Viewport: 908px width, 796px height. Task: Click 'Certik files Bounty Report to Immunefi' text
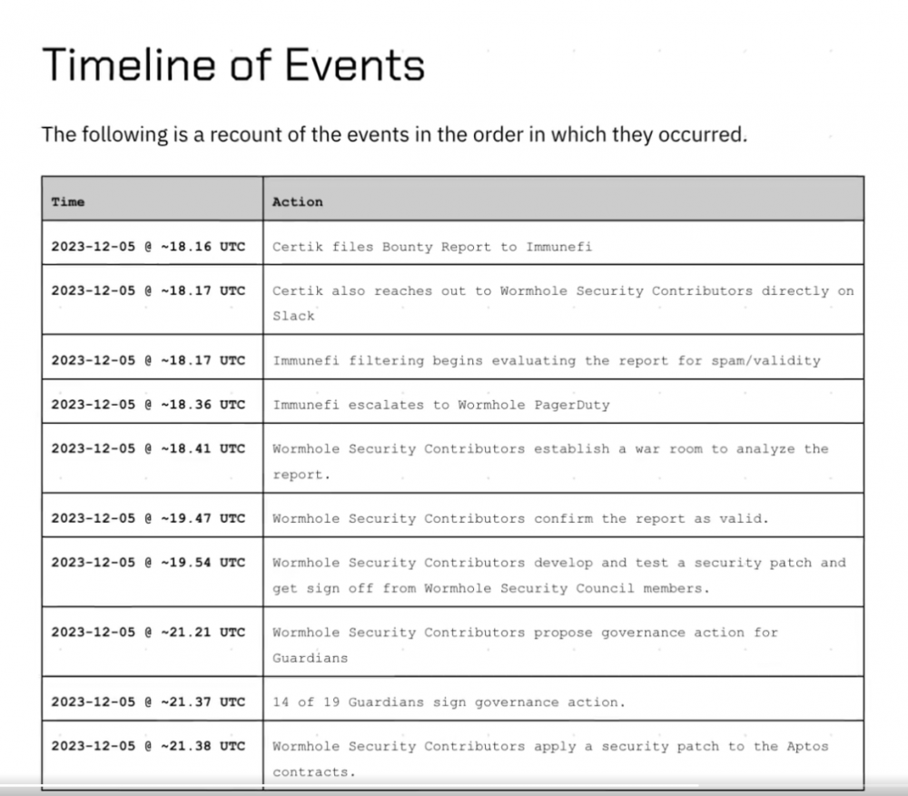(x=432, y=247)
